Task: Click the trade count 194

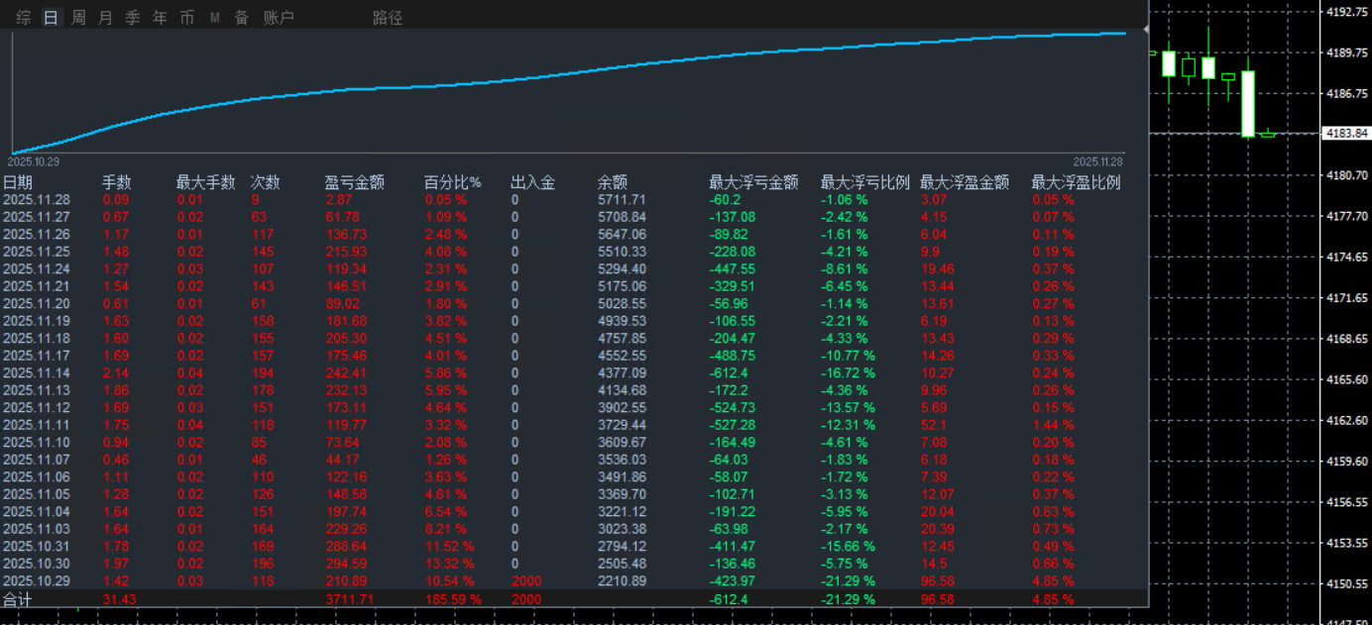Action: point(262,372)
